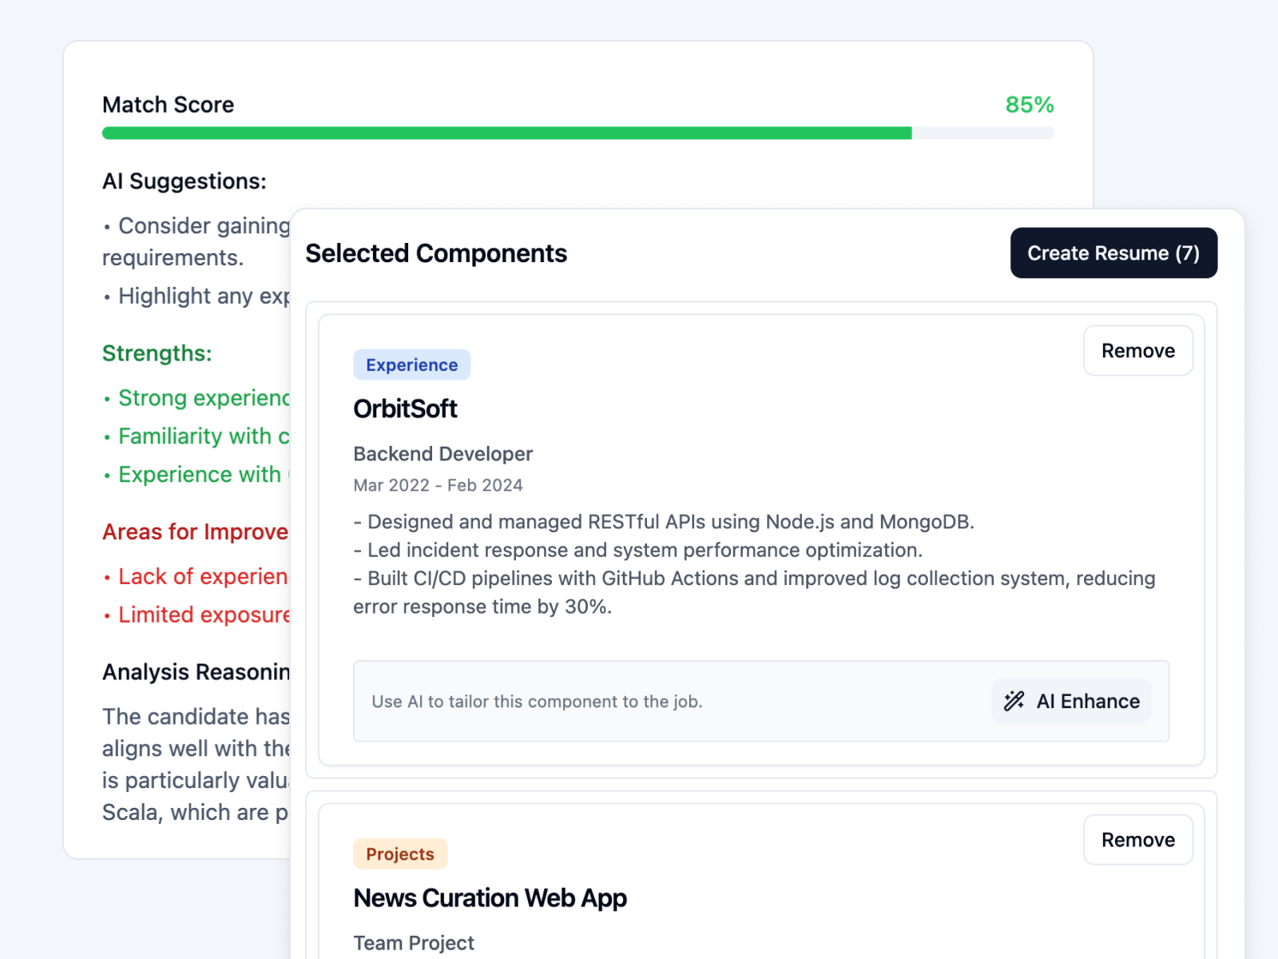Click Create Resume (7) button
This screenshot has height=959, width=1278.
(x=1113, y=253)
